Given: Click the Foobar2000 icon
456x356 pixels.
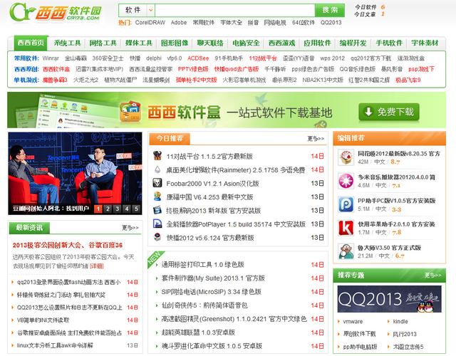Looking at the screenshot, I should coord(158,184).
